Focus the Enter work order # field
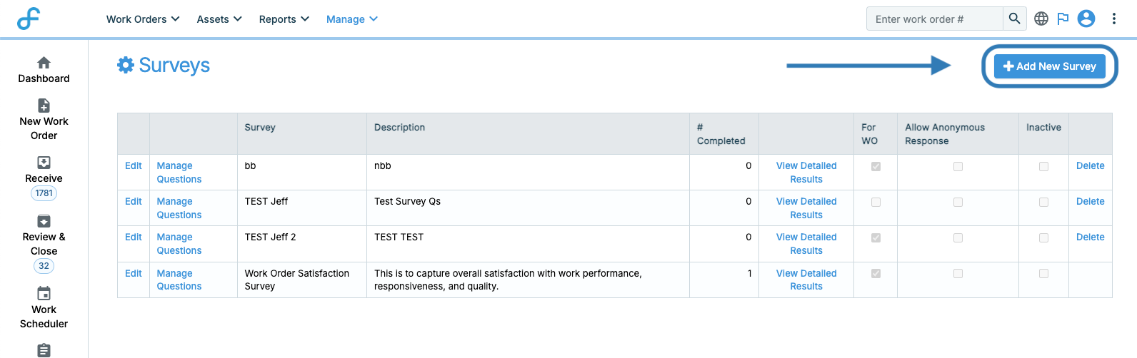Image resolution: width=1137 pixels, height=358 pixels. click(934, 19)
